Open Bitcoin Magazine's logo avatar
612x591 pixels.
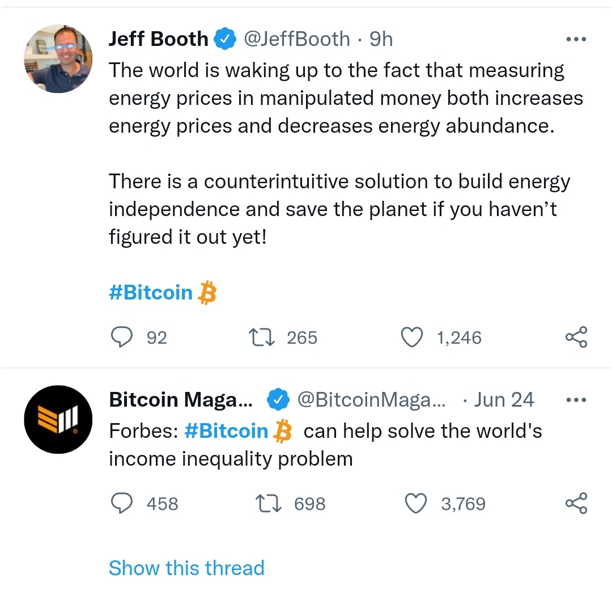point(58,420)
